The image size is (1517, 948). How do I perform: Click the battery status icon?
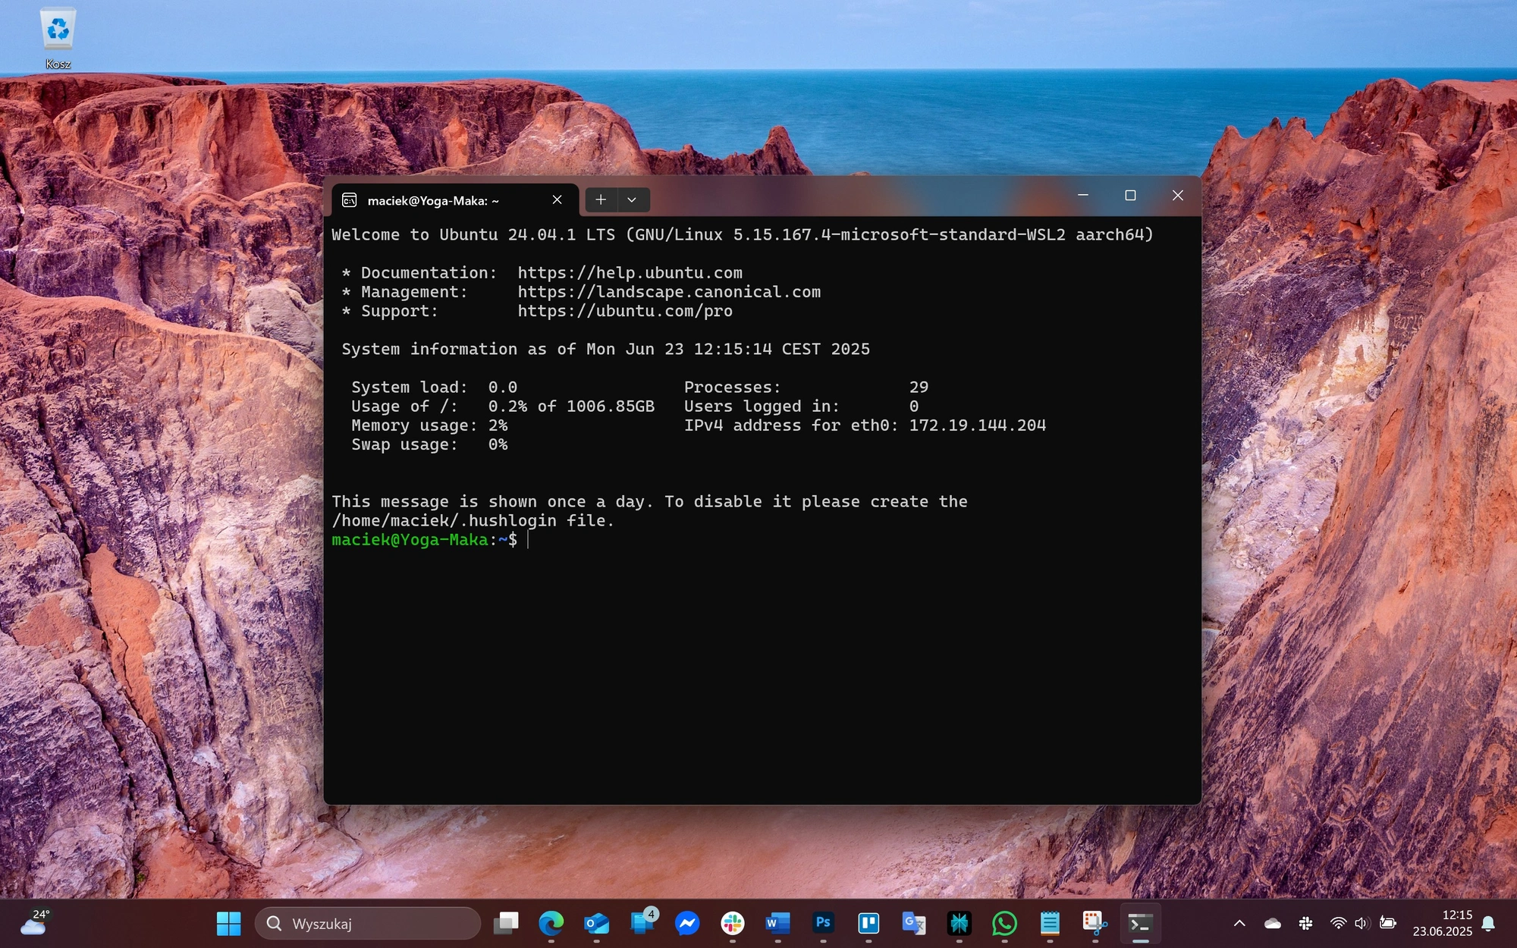tap(1388, 923)
